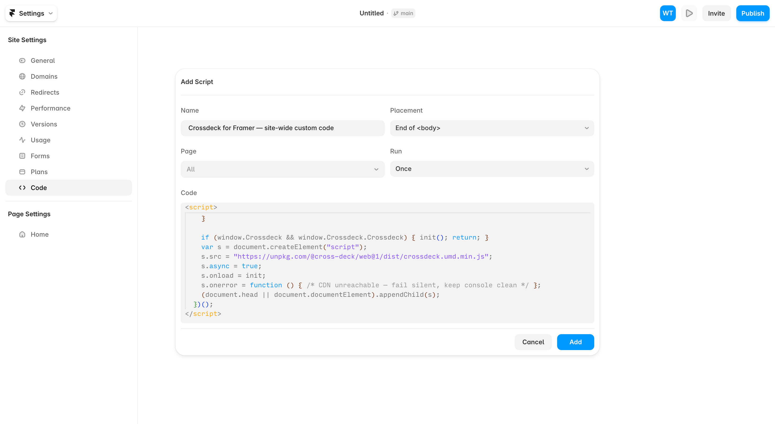The height and width of the screenshot is (424, 775).
Task: Open Home page settings
Action: point(69,234)
